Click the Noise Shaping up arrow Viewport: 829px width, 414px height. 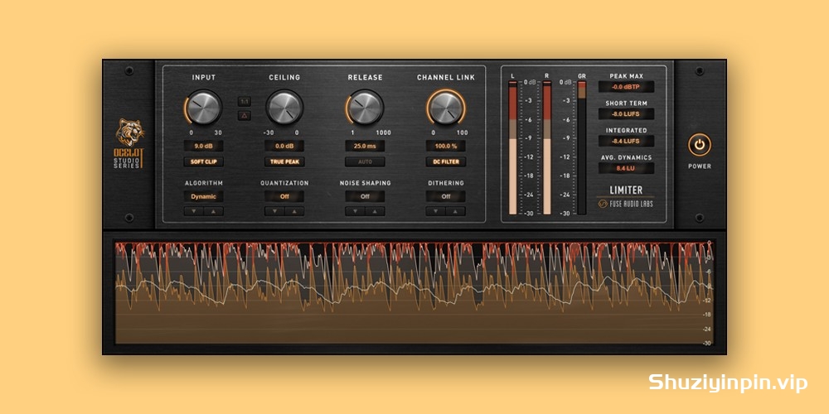(x=375, y=211)
